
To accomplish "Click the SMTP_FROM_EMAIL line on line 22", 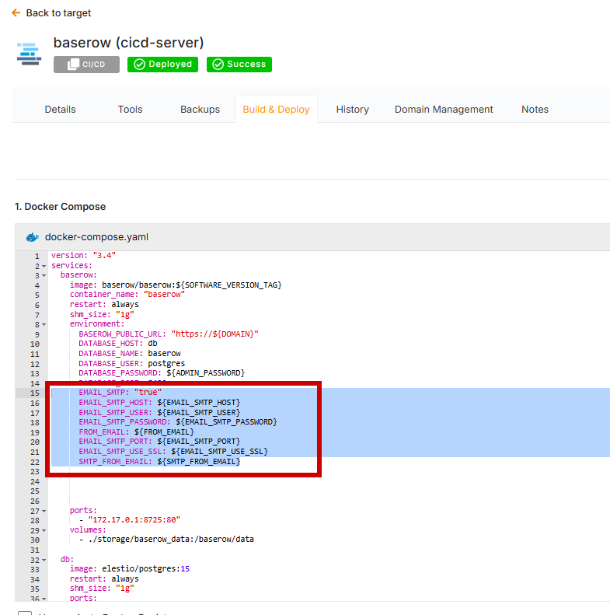I will pos(159,462).
